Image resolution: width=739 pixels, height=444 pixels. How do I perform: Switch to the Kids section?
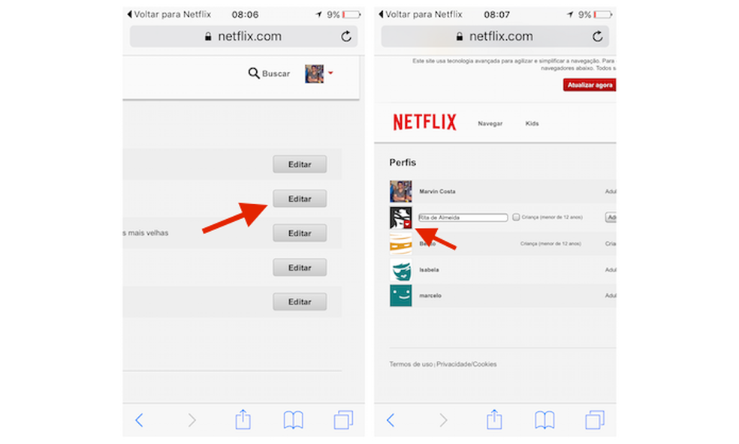pyautogui.click(x=532, y=123)
